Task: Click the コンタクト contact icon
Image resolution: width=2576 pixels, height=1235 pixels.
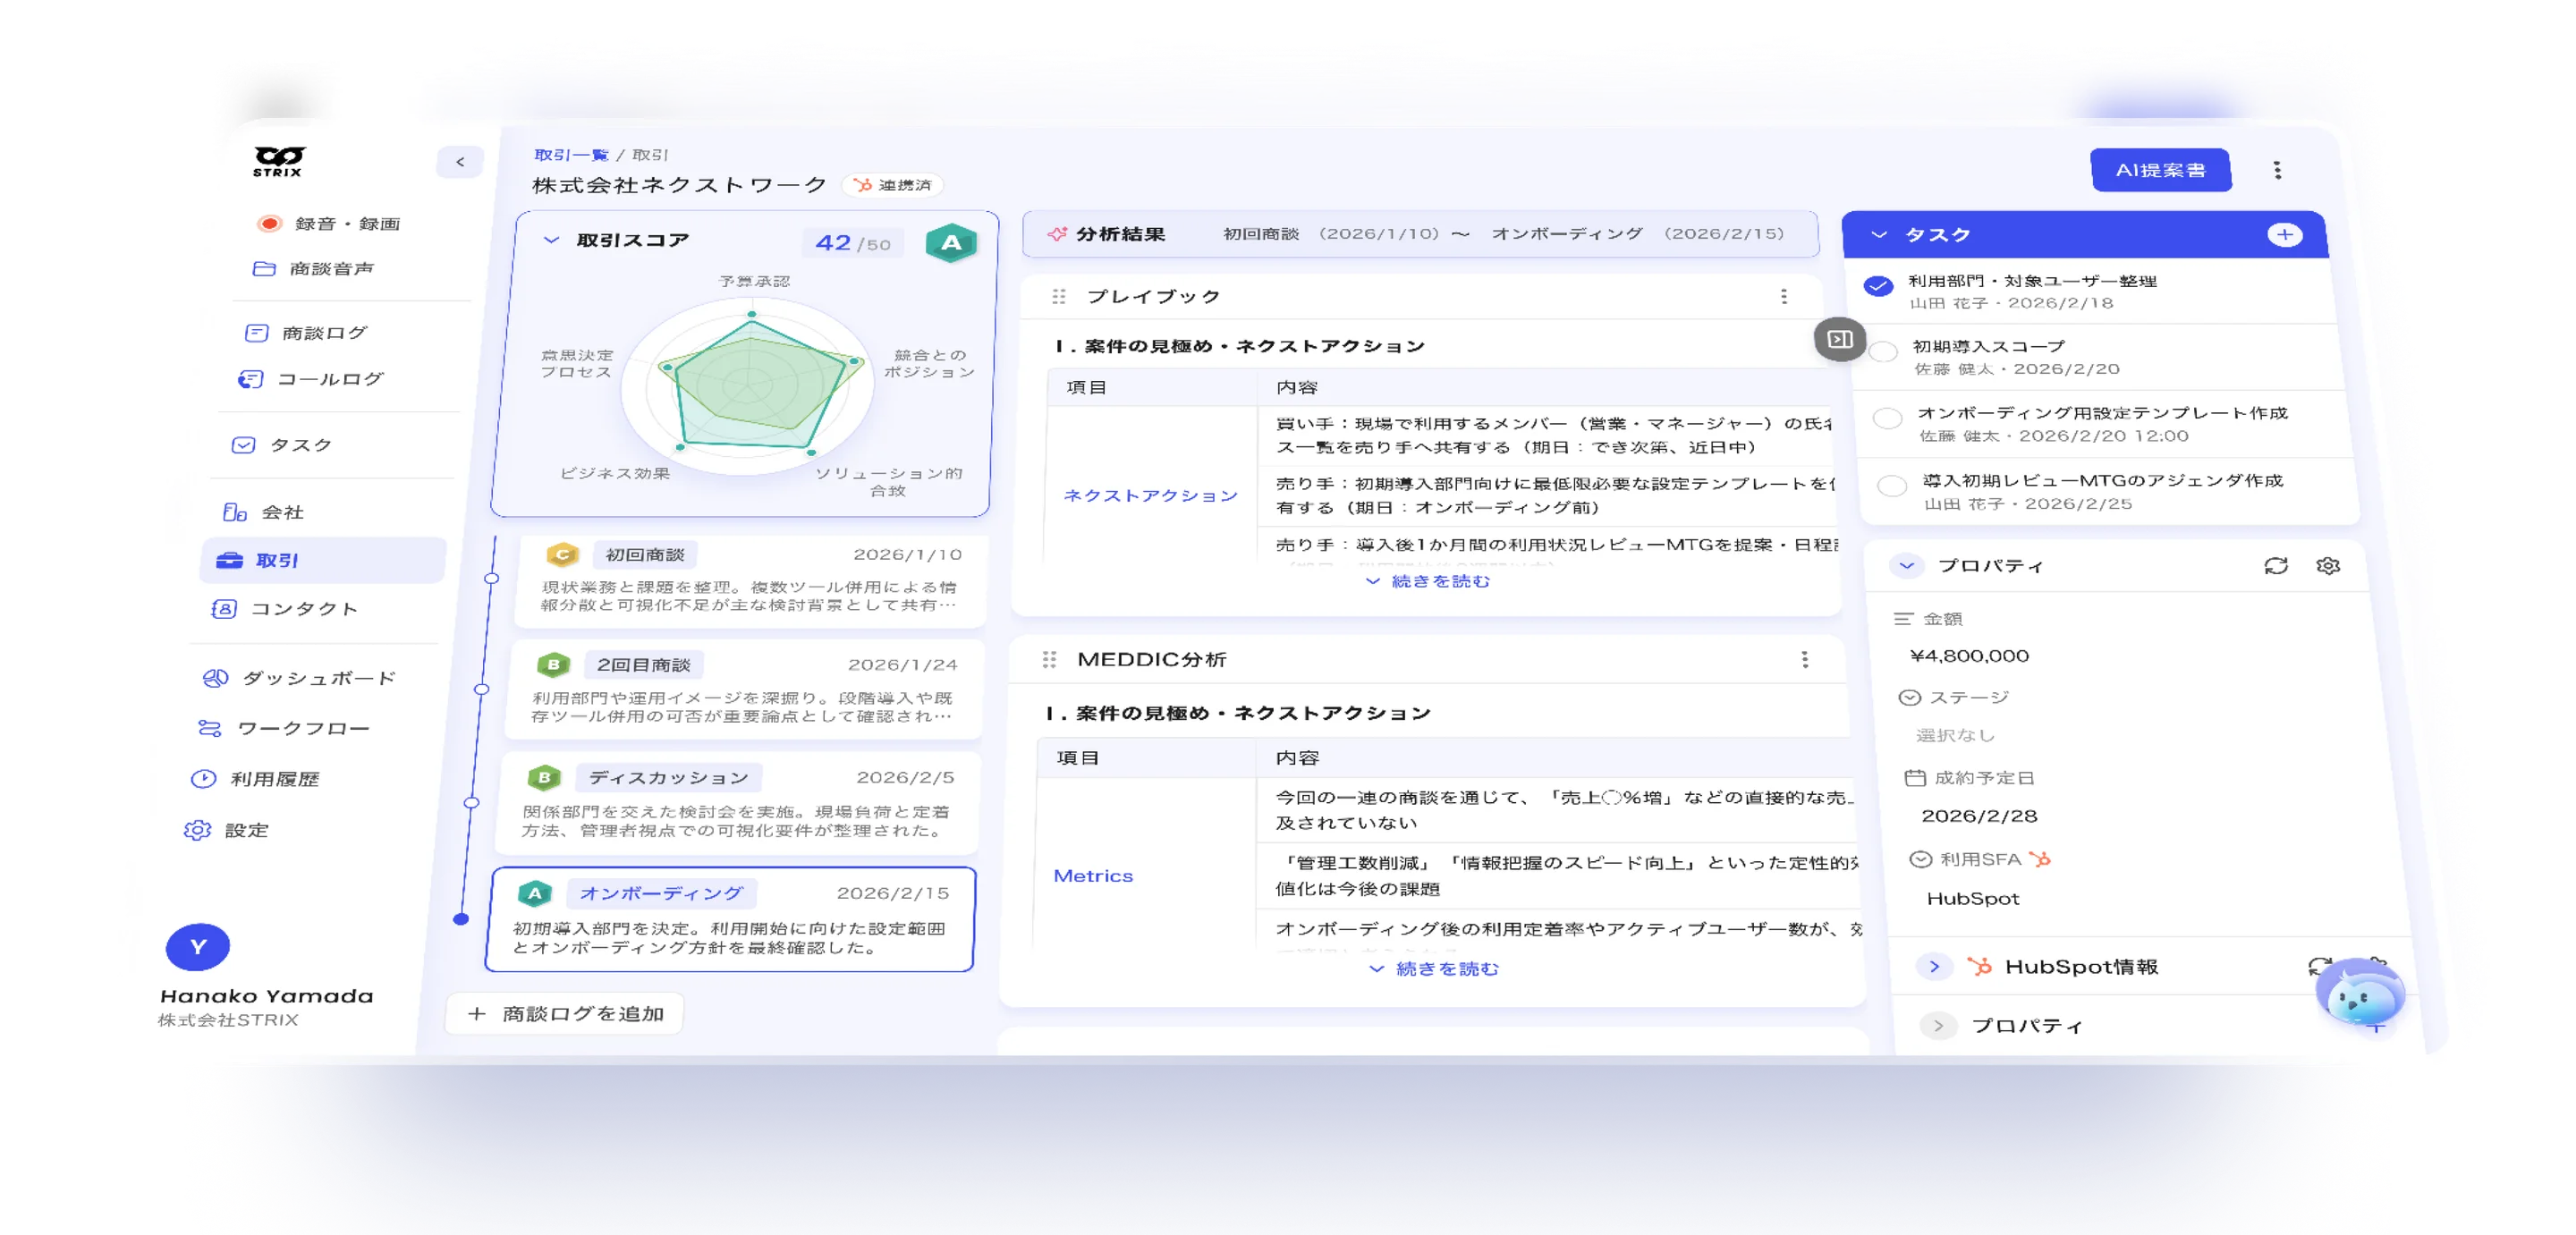Action: (x=224, y=609)
